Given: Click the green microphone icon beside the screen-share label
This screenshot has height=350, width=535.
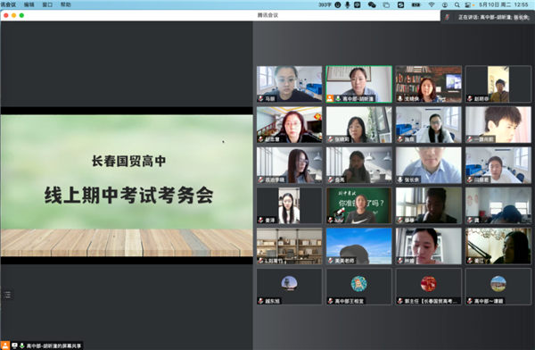Looking at the screenshot, I should click(x=21, y=346).
